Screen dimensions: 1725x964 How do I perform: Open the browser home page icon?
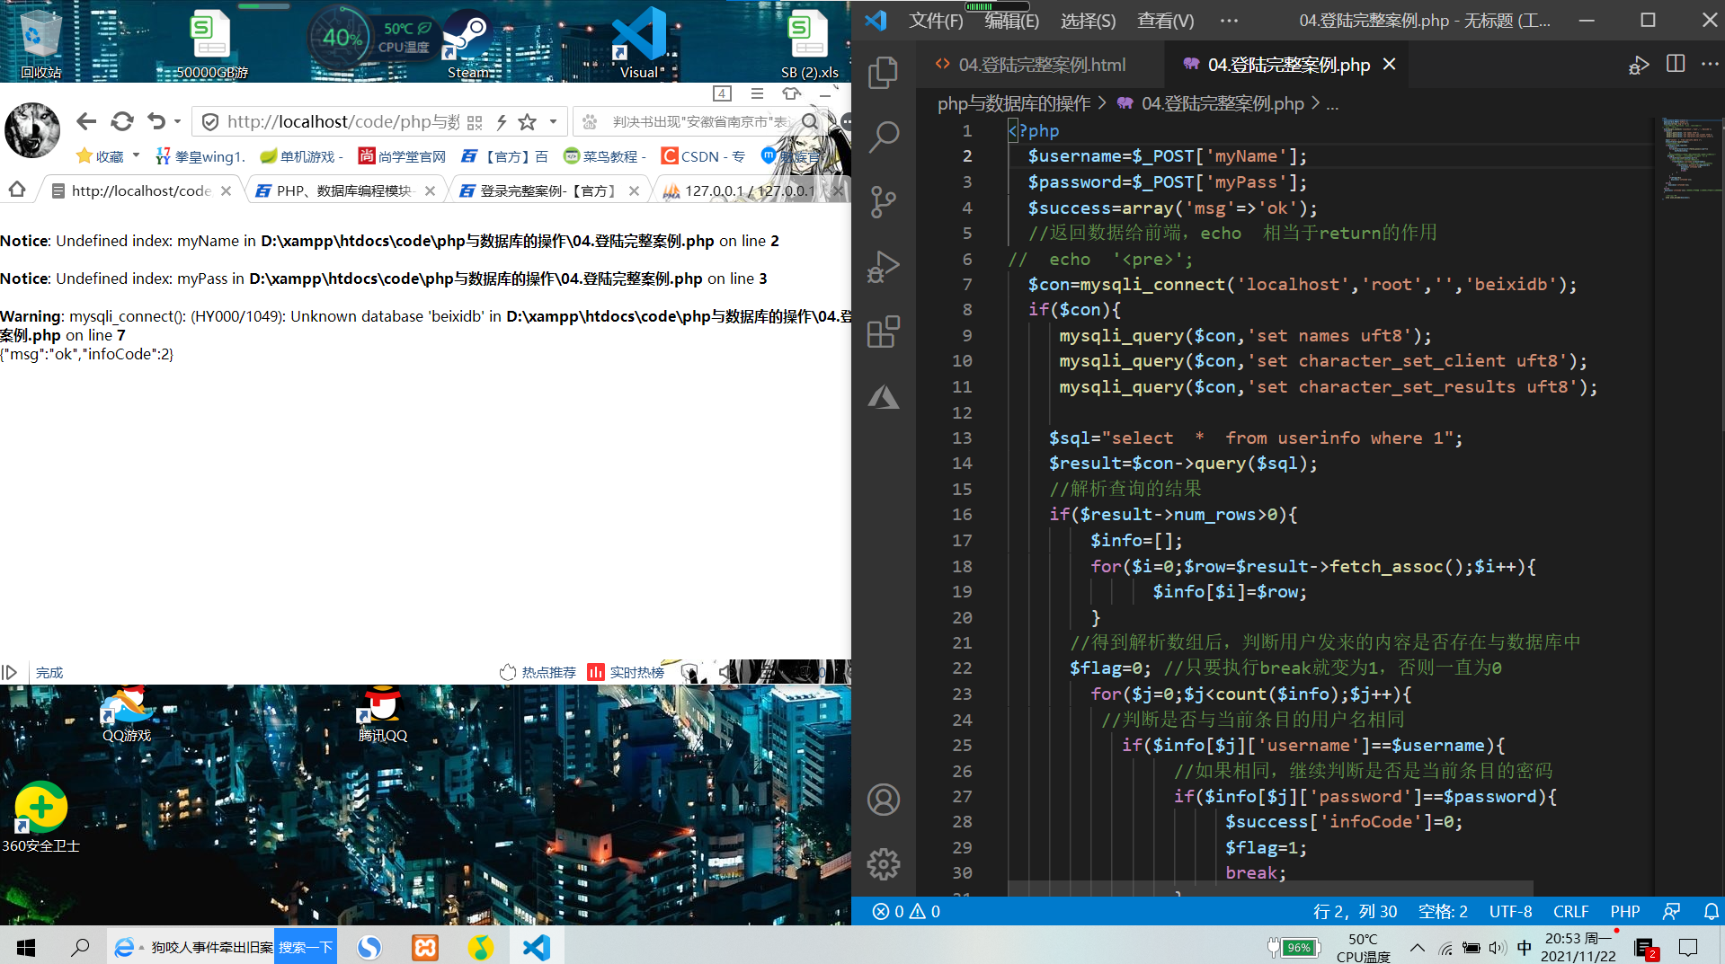17,190
